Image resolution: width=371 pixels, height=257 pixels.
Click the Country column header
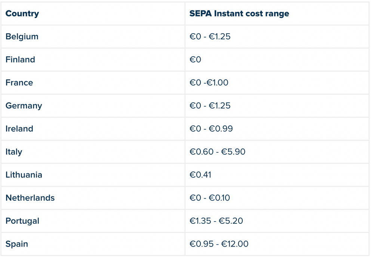[x=22, y=14]
